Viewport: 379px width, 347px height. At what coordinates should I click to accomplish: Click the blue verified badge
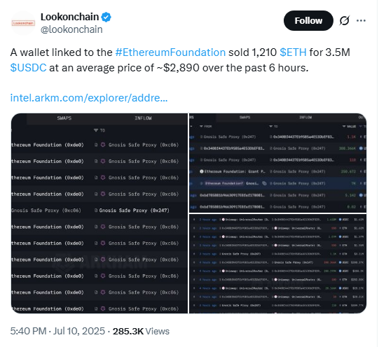[106, 17]
